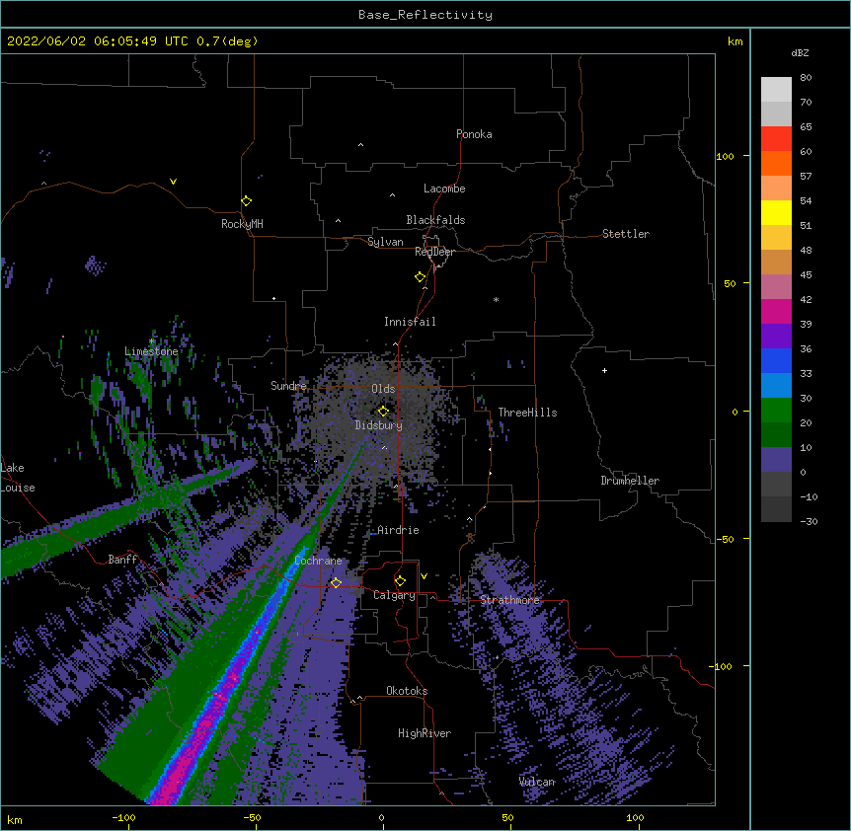Click the 100 tick on the right axis

pos(725,156)
